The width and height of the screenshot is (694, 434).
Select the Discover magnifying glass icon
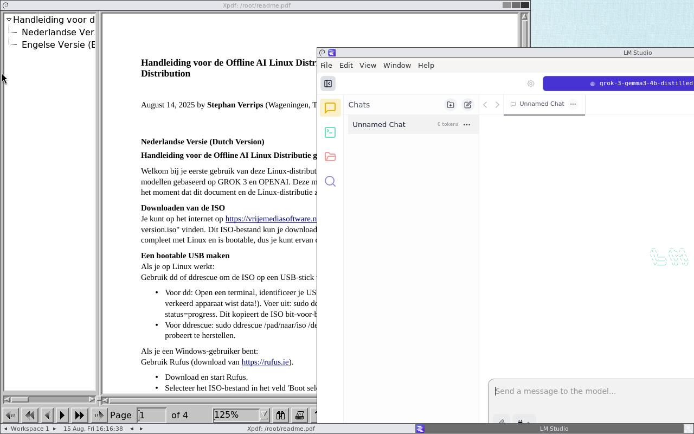330,181
